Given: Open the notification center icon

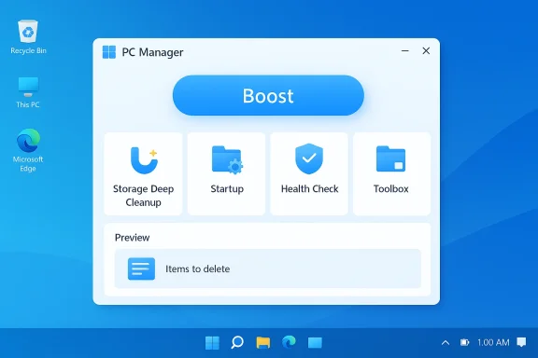Looking at the screenshot, I should [x=521, y=342].
